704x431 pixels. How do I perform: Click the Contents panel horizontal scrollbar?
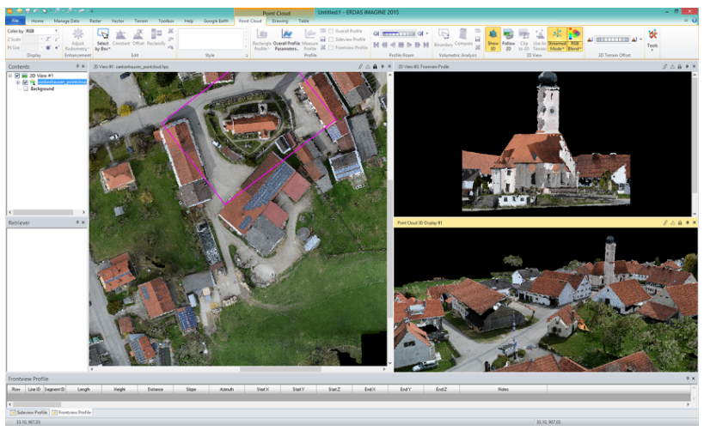43,211
